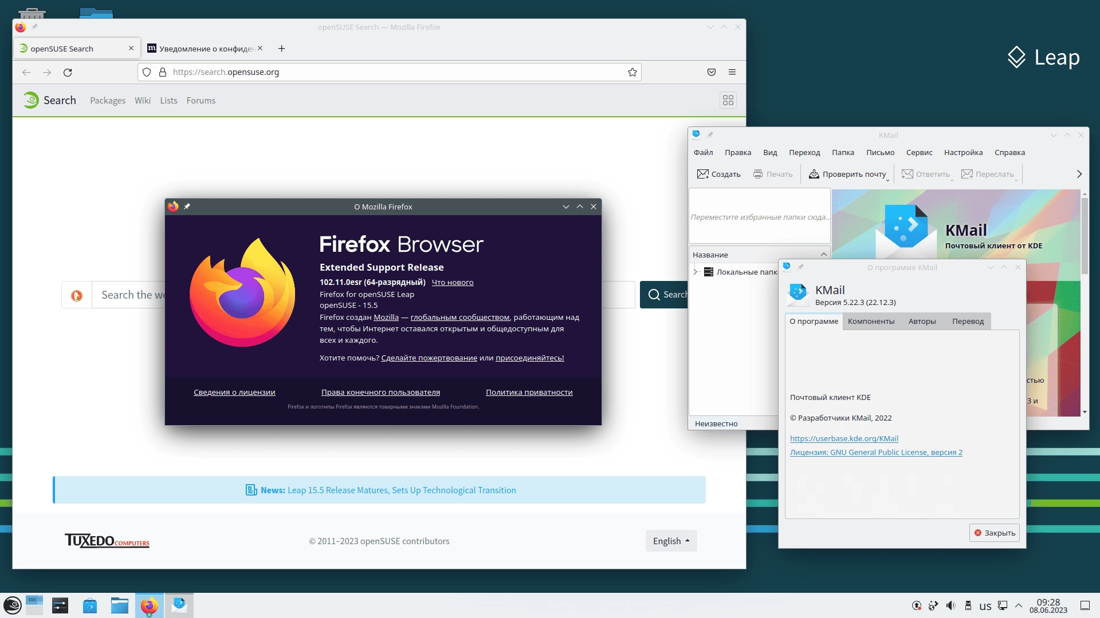This screenshot has height=618, width=1100.
Task: Click KMail welcome pane vertical scrollbar
Action: (1085, 303)
